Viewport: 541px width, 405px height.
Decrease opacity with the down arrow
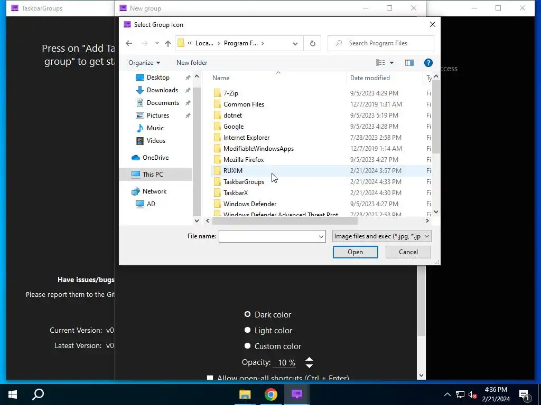click(309, 366)
